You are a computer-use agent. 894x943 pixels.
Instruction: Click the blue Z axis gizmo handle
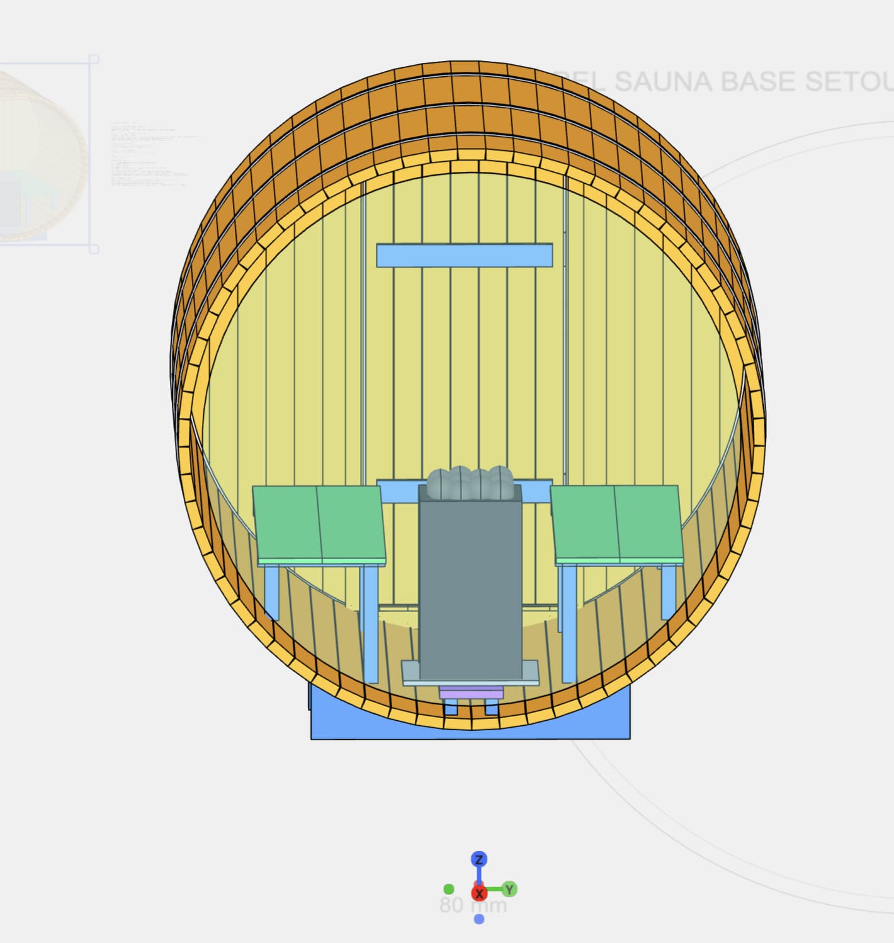[x=479, y=859]
